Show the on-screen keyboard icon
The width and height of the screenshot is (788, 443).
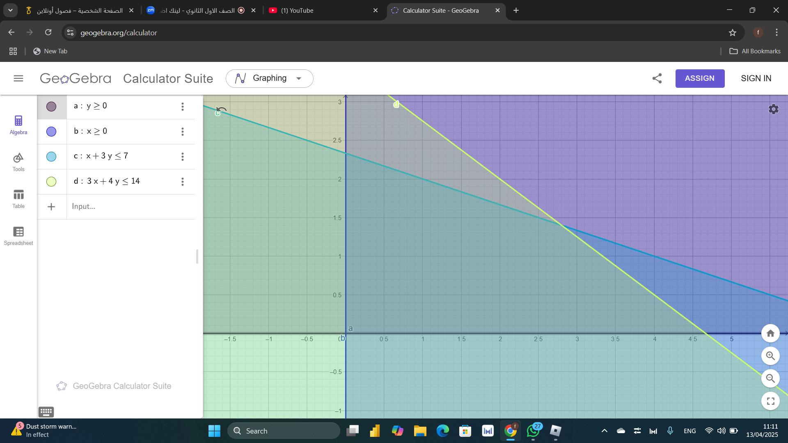[x=46, y=411]
